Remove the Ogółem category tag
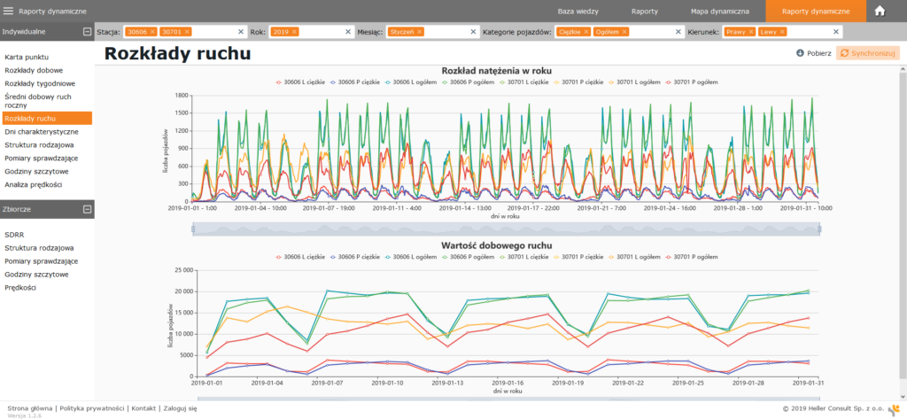The height and width of the screenshot is (419, 907). click(x=625, y=32)
